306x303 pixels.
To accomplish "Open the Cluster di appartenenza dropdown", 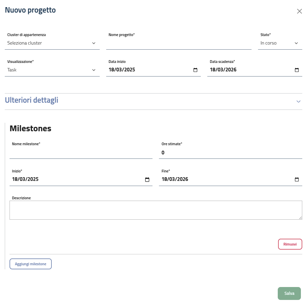I will 52,43.
